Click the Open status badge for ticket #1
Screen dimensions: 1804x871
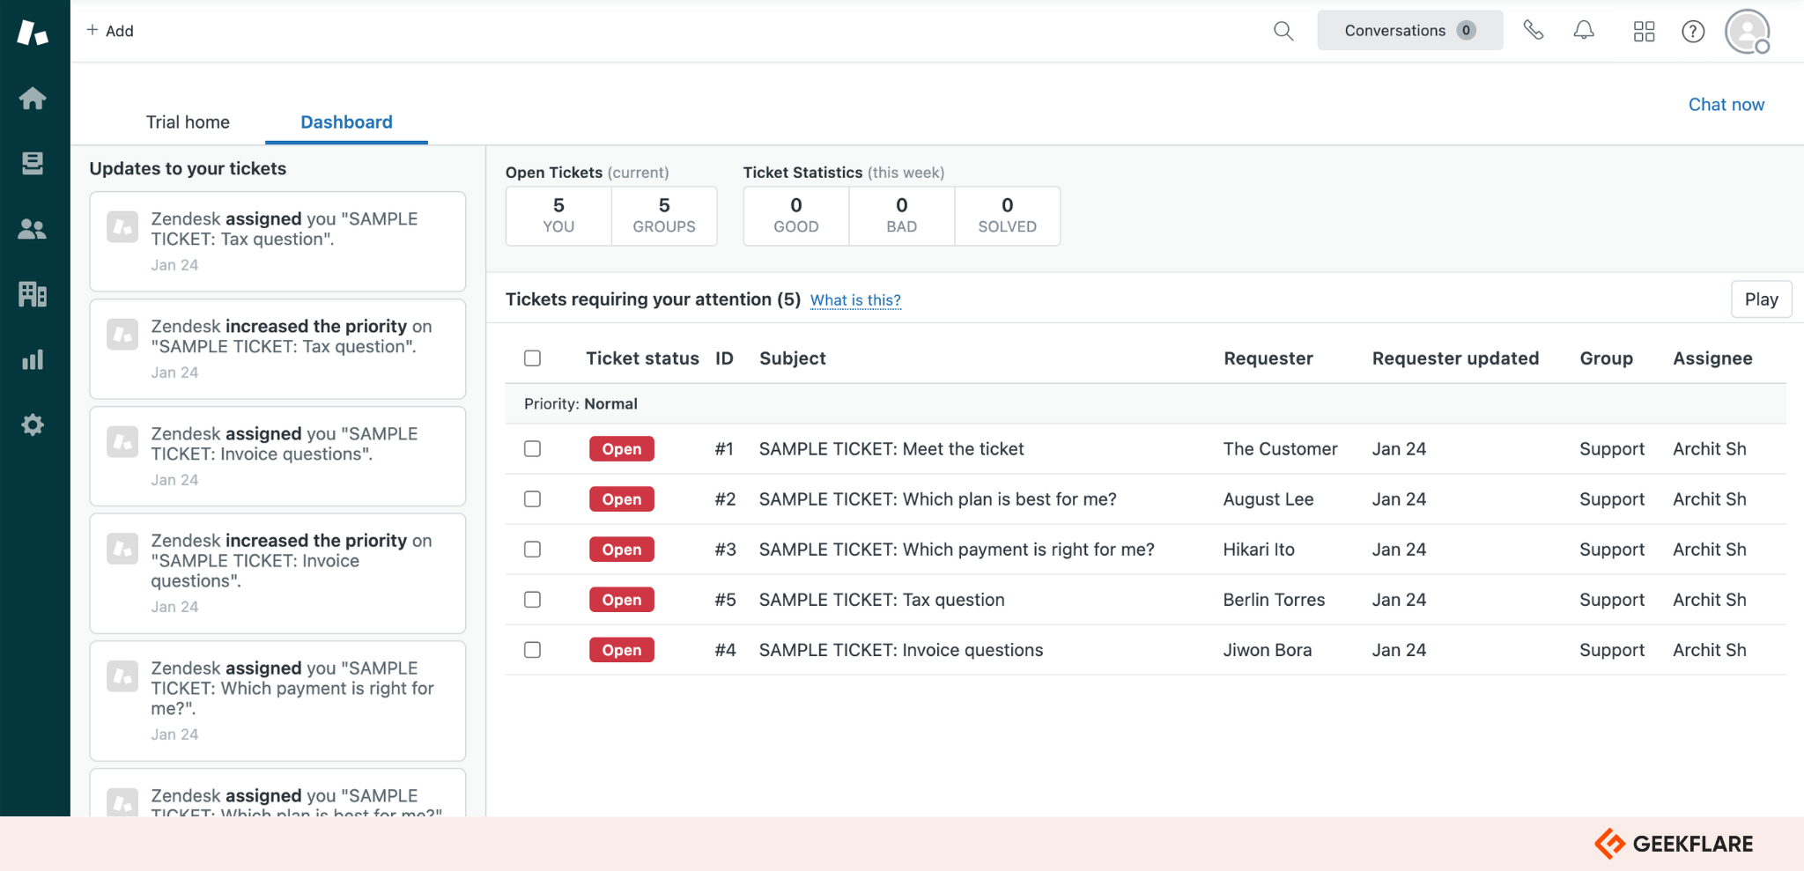coord(622,449)
